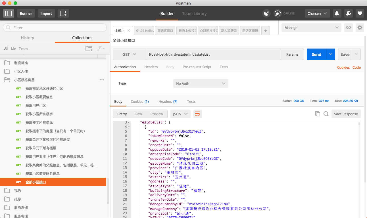Copy response to clipboard icon

pyautogui.click(x=318, y=114)
